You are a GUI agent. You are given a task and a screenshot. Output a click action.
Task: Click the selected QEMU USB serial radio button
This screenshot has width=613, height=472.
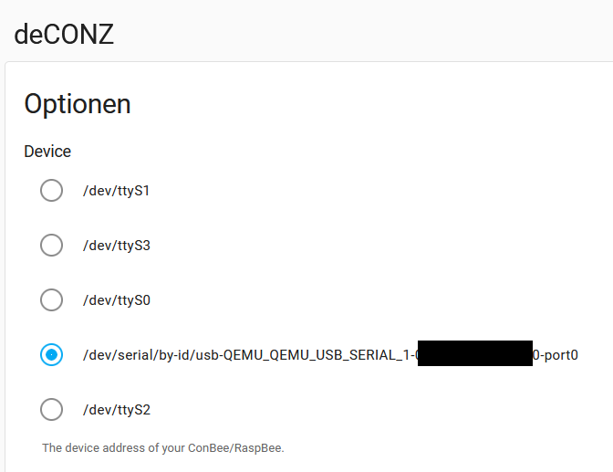(51, 355)
